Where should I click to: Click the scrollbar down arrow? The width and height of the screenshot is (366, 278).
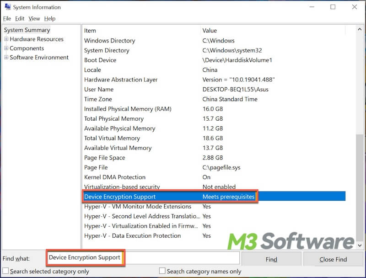click(x=360, y=246)
